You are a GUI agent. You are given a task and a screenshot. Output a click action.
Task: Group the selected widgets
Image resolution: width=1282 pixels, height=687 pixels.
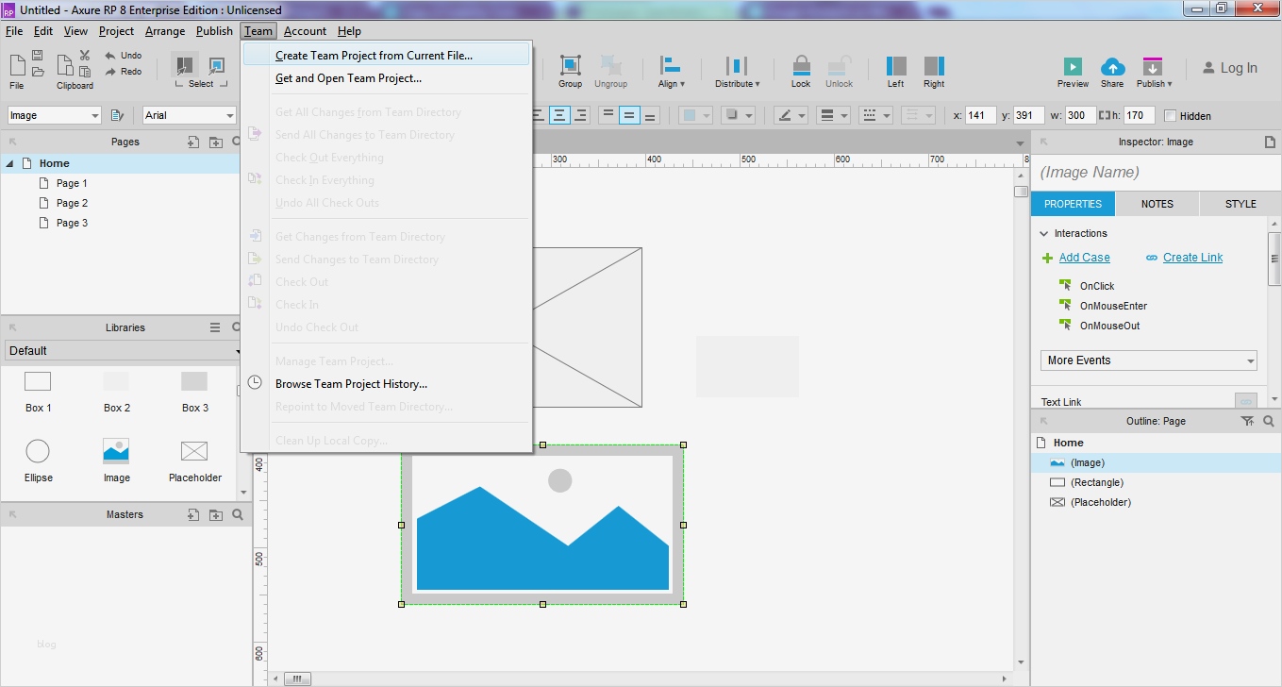[570, 71]
